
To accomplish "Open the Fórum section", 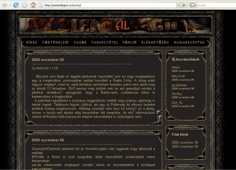I will click(130, 42).
